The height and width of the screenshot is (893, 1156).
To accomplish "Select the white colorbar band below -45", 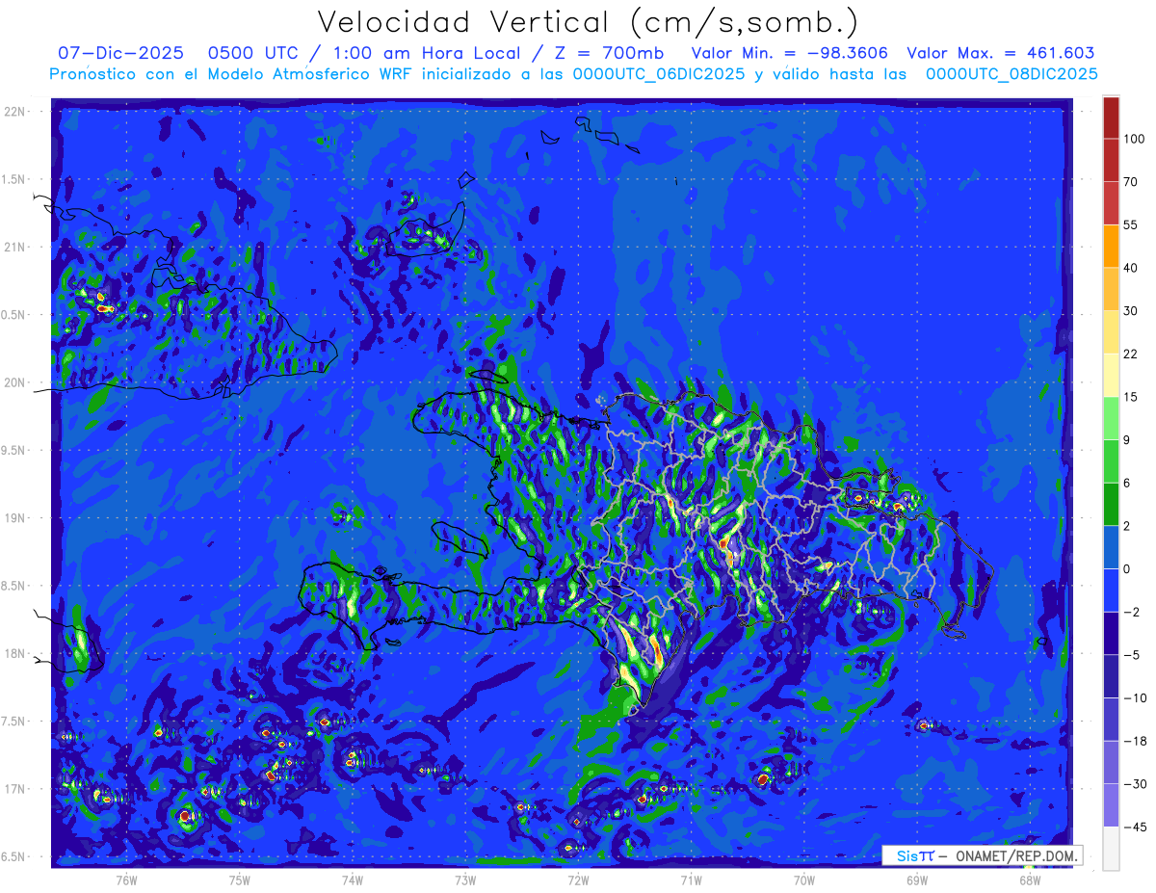I will pyautogui.click(x=1111, y=849).
